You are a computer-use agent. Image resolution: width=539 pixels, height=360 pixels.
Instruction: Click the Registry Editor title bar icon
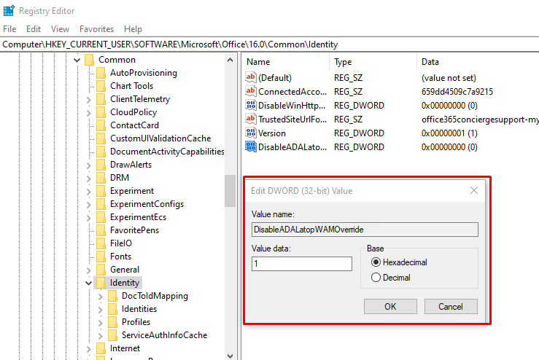coord(9,10)
